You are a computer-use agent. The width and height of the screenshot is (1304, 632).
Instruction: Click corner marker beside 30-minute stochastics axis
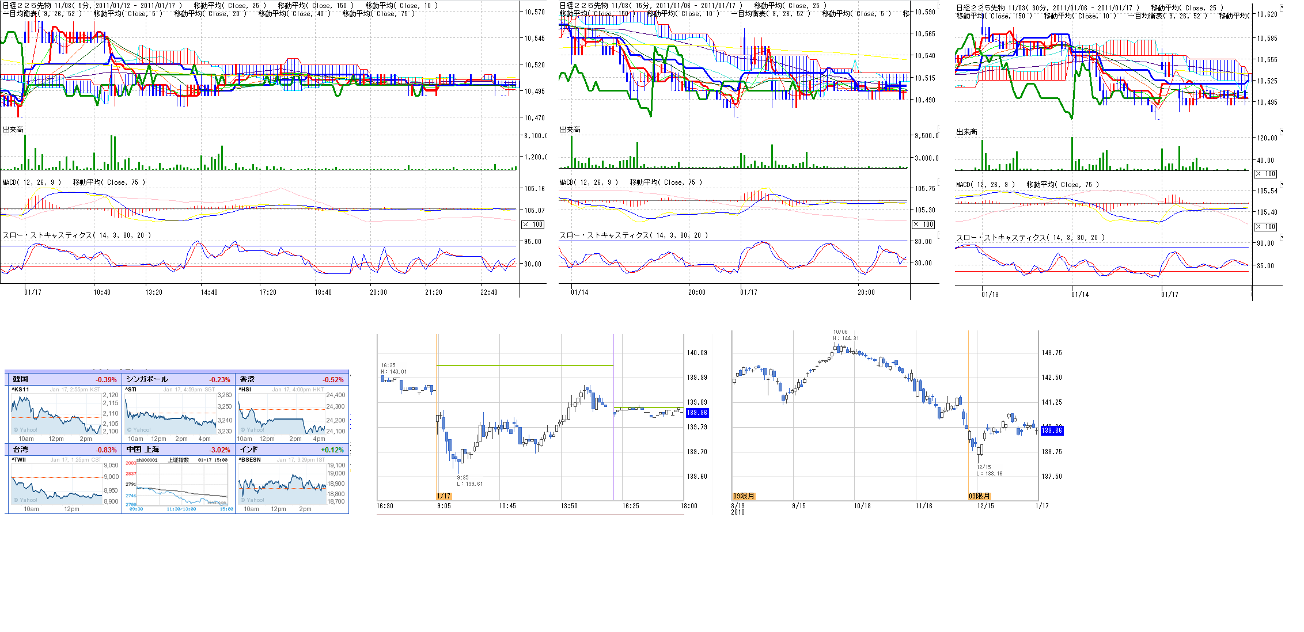coord(1282,237)
